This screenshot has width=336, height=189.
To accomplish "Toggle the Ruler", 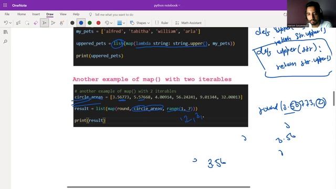I will [162, 23].
